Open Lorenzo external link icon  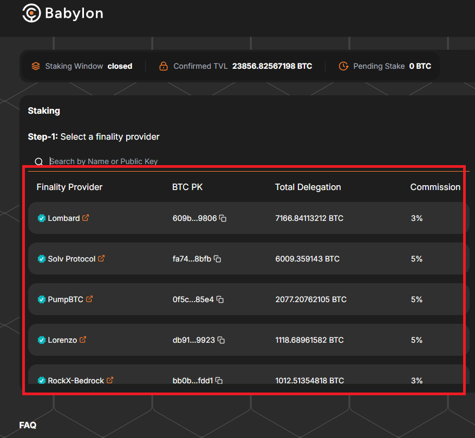point(83,339)
